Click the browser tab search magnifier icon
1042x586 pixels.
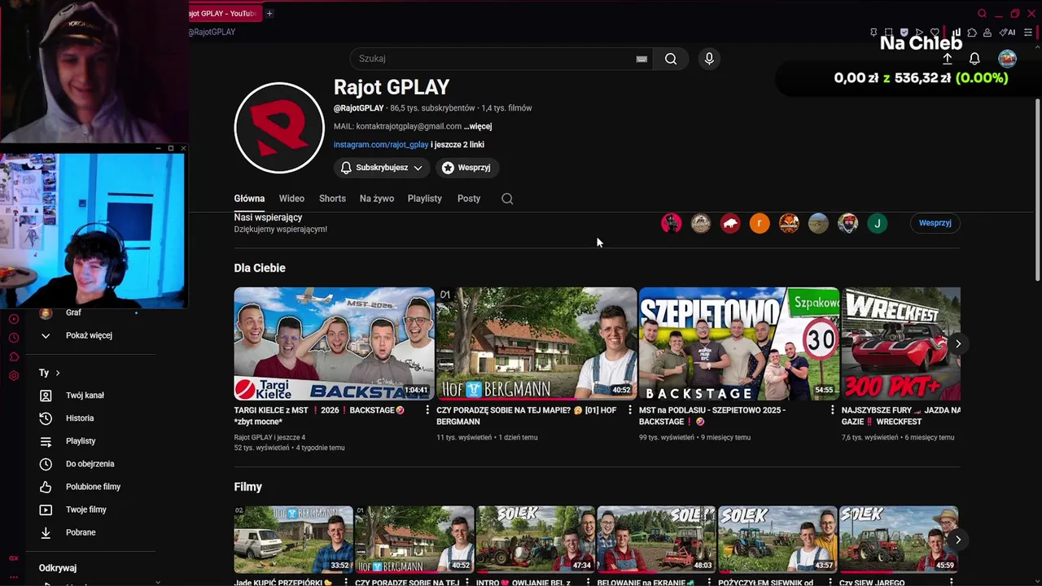[x=982, y=13]
